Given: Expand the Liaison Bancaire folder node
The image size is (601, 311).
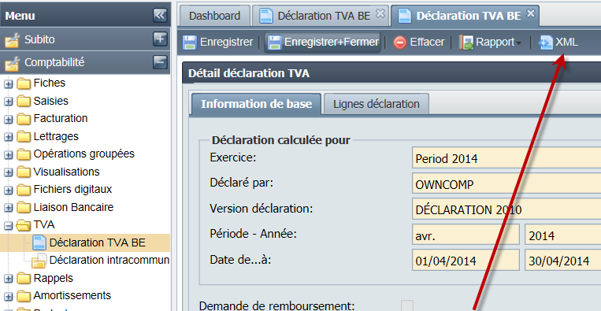Looking at the screenshot, I should click(9, 208).
